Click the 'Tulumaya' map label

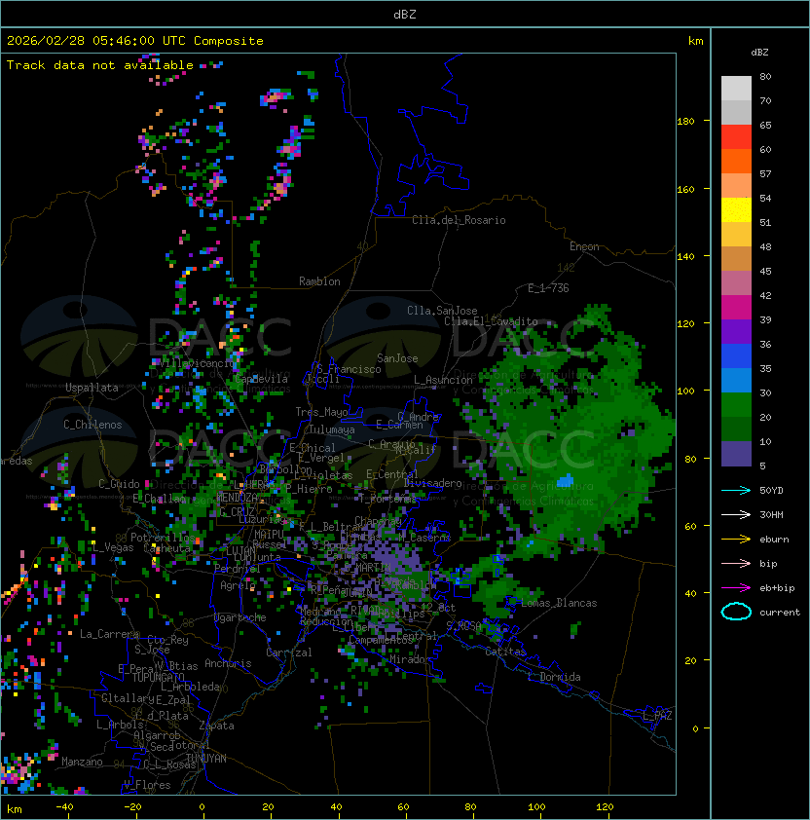[332, 429]
